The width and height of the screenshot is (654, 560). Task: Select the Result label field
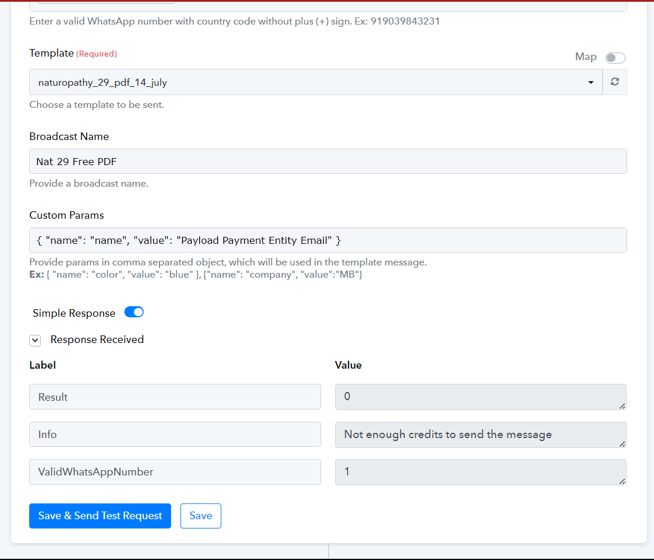coord(175,397)
